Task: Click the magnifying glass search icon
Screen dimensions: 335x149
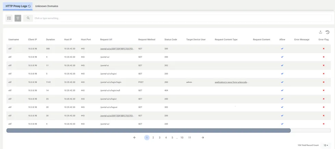Action: pos(28,18)
